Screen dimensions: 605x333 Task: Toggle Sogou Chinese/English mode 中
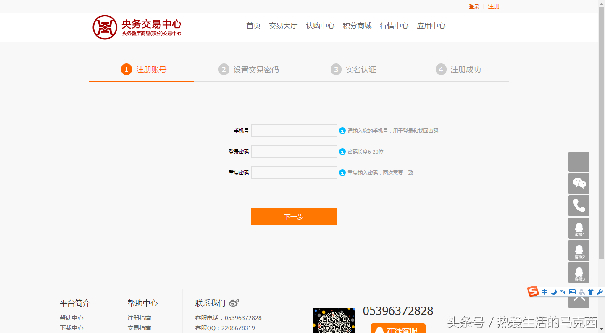point(544,292)
